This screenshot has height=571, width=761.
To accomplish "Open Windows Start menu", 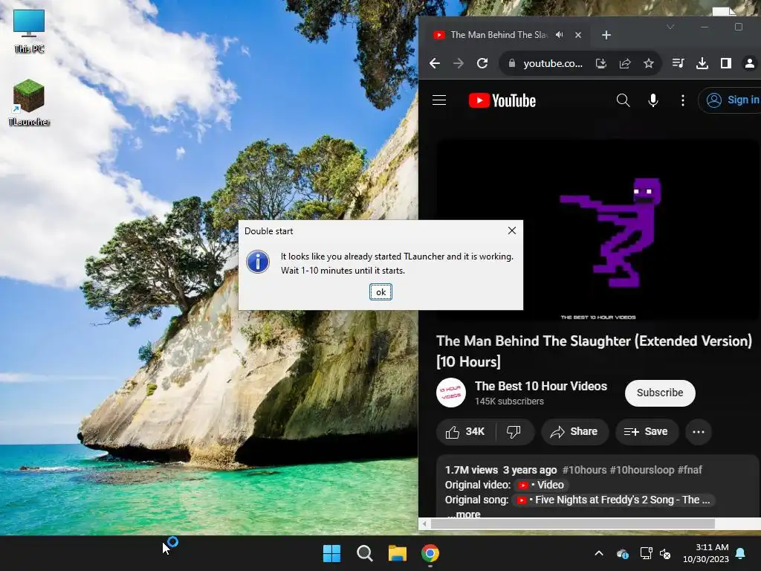I will (332, 553).
